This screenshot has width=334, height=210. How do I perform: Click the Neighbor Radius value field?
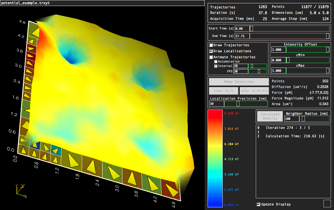(x=292, y=119)
